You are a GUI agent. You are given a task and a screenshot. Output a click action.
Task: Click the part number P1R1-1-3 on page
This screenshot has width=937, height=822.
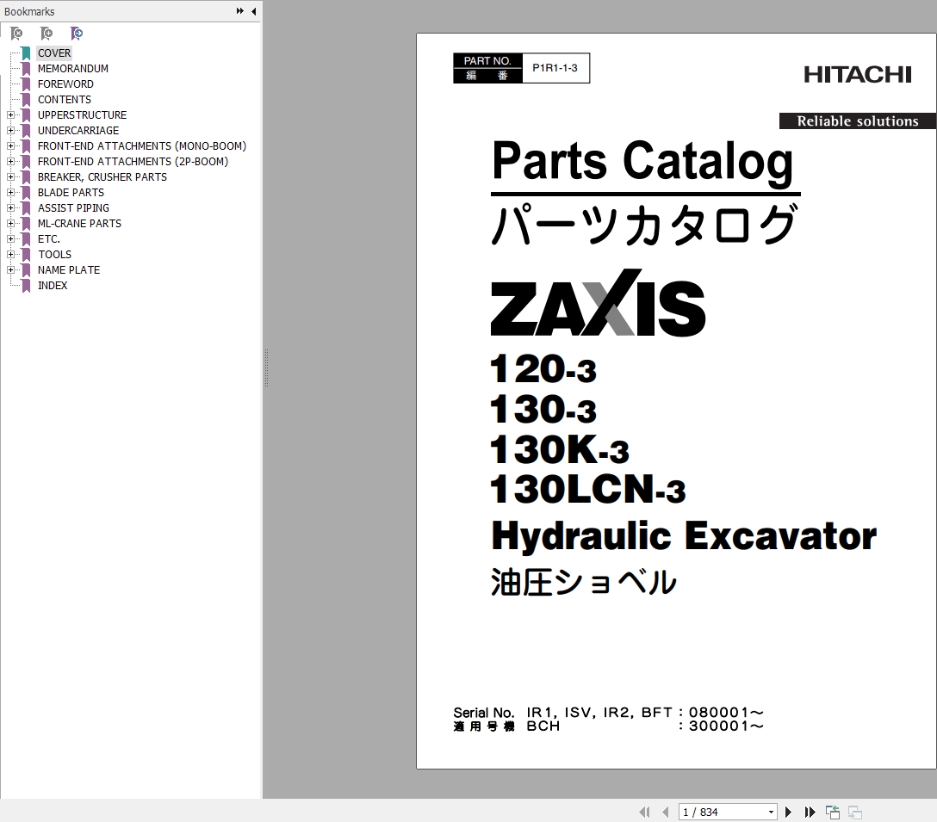[x=555, y=68]
